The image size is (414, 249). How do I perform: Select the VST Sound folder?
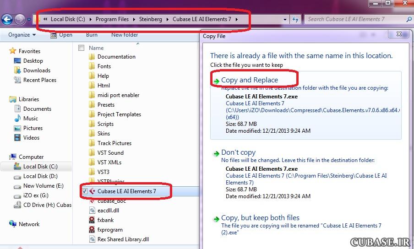[110, 153]
